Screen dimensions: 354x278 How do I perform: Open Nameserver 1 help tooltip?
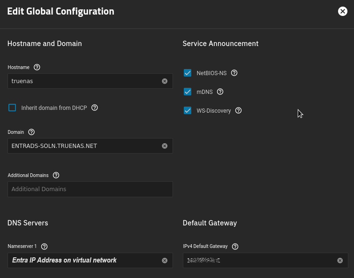pyautogui.click(x=44, y=246)
